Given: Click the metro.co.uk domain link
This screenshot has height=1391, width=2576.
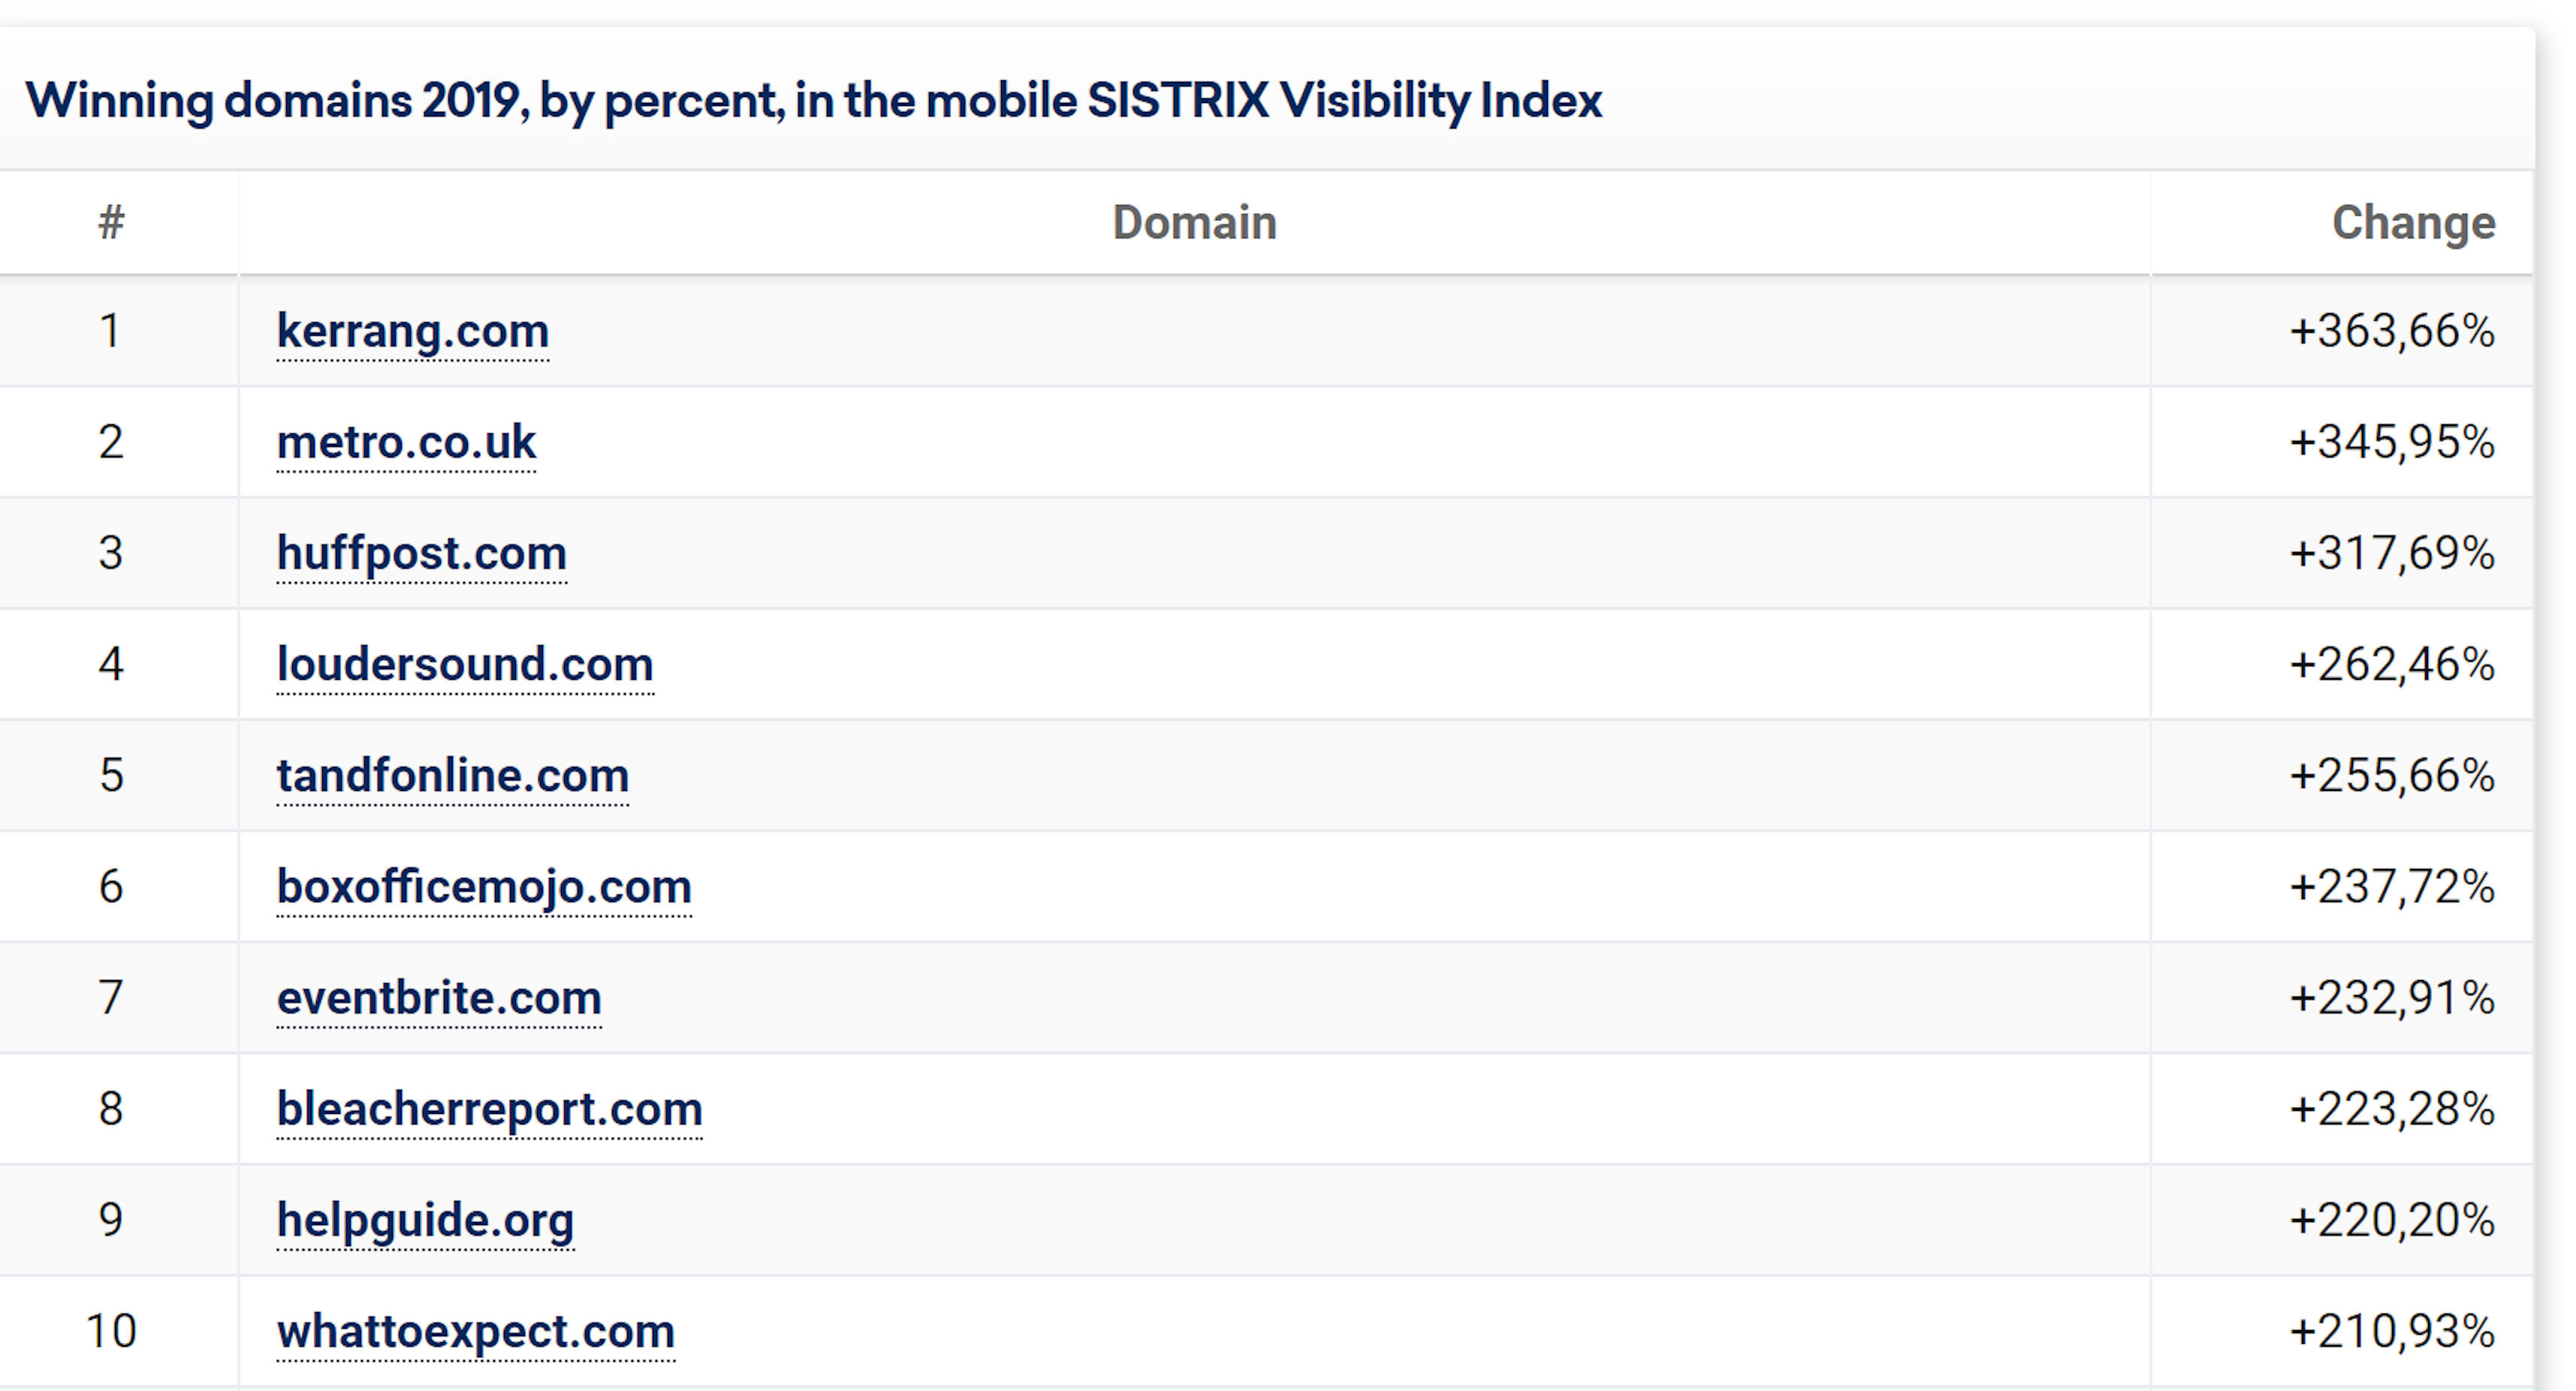Looking at the screenshot, I should pos(406,442).
